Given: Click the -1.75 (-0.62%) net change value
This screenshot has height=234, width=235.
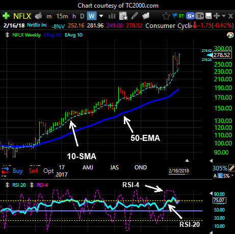Looking at the screenshot, I should 216,25.
